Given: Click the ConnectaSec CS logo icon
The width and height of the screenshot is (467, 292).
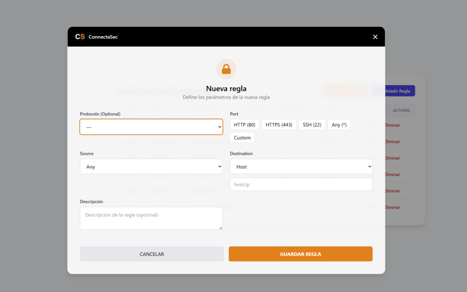Looking at the screenshot, I should 80,37.
